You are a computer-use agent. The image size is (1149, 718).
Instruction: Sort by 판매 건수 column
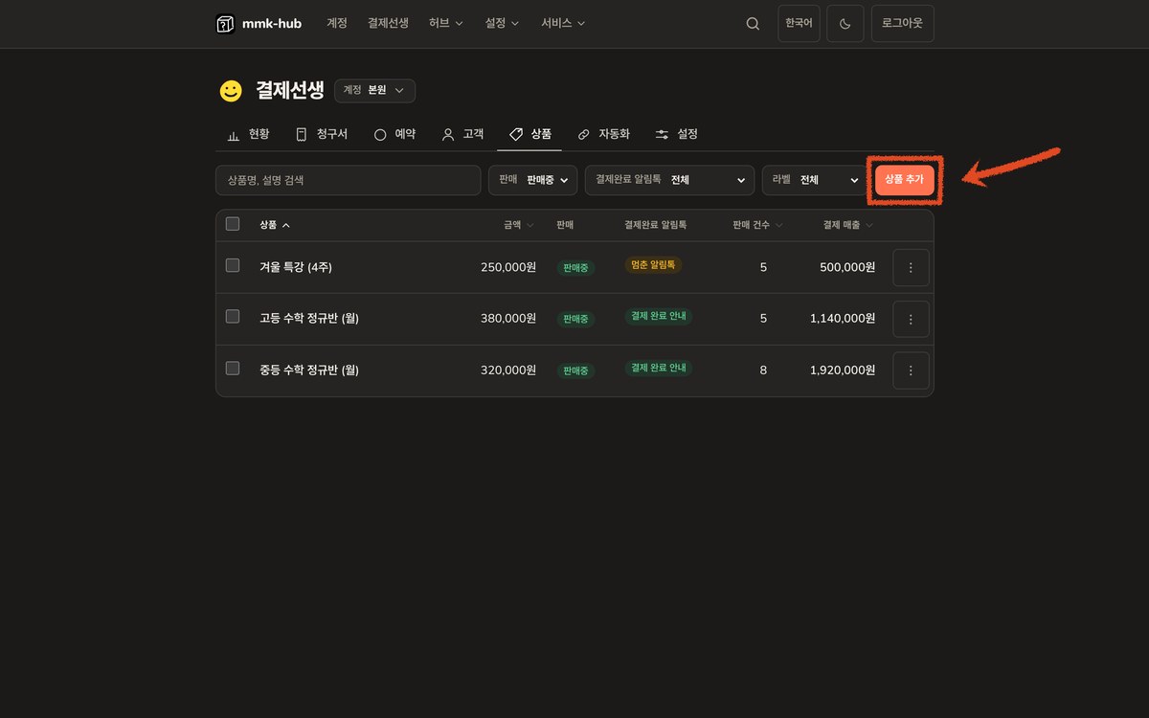click(x=757, y=225)
